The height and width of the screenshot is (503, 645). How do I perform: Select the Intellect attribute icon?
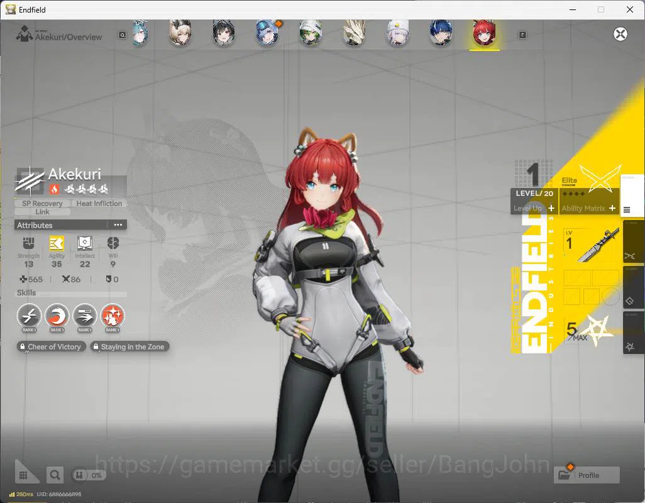85,243
